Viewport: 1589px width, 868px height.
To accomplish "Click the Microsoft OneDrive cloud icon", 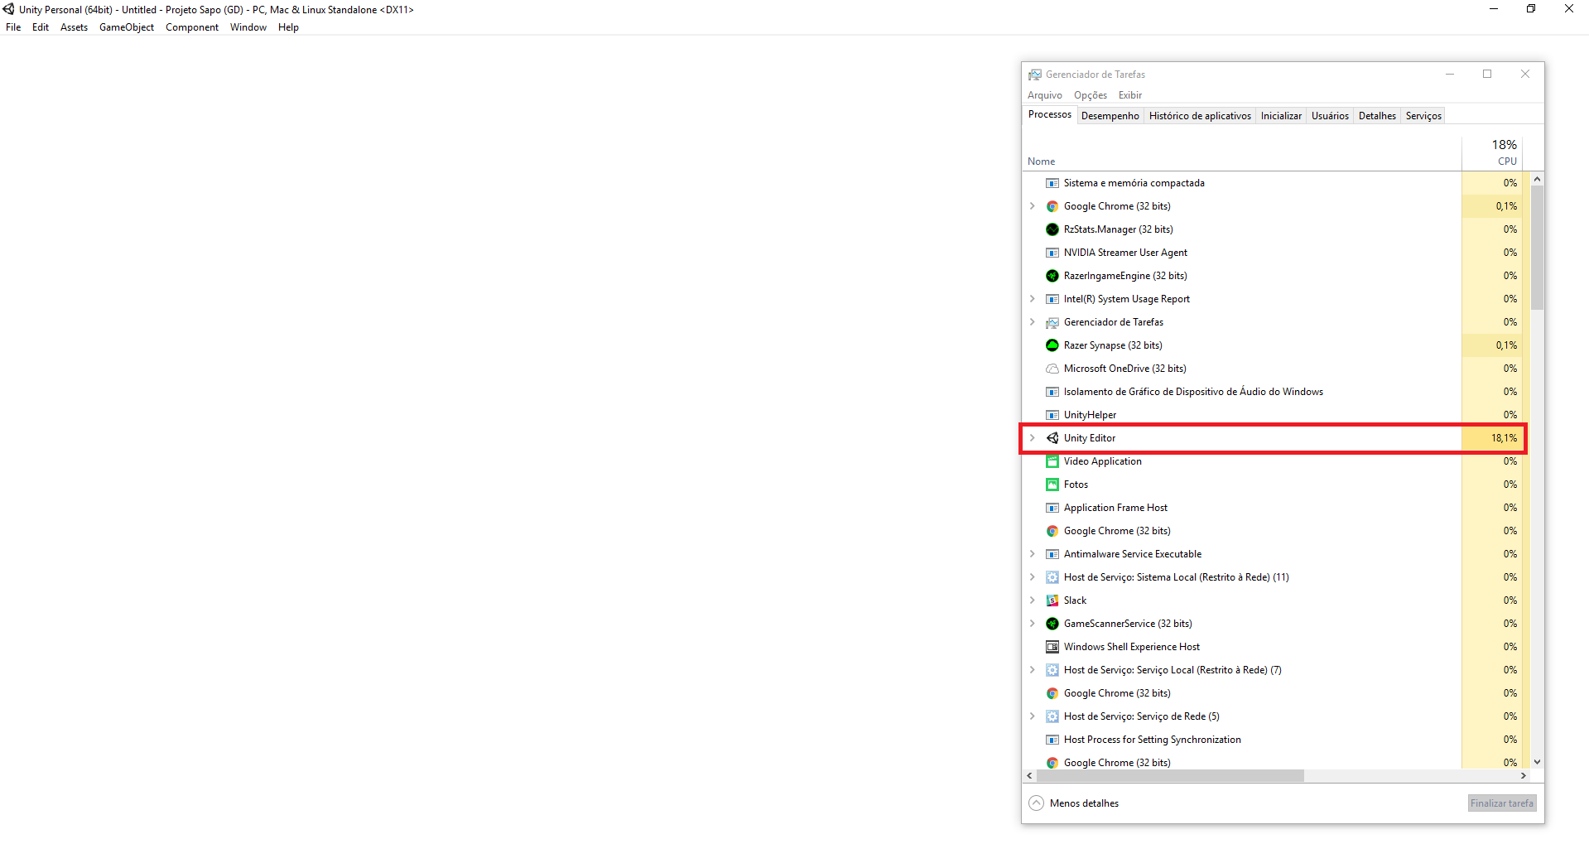I will point(1052,369).
